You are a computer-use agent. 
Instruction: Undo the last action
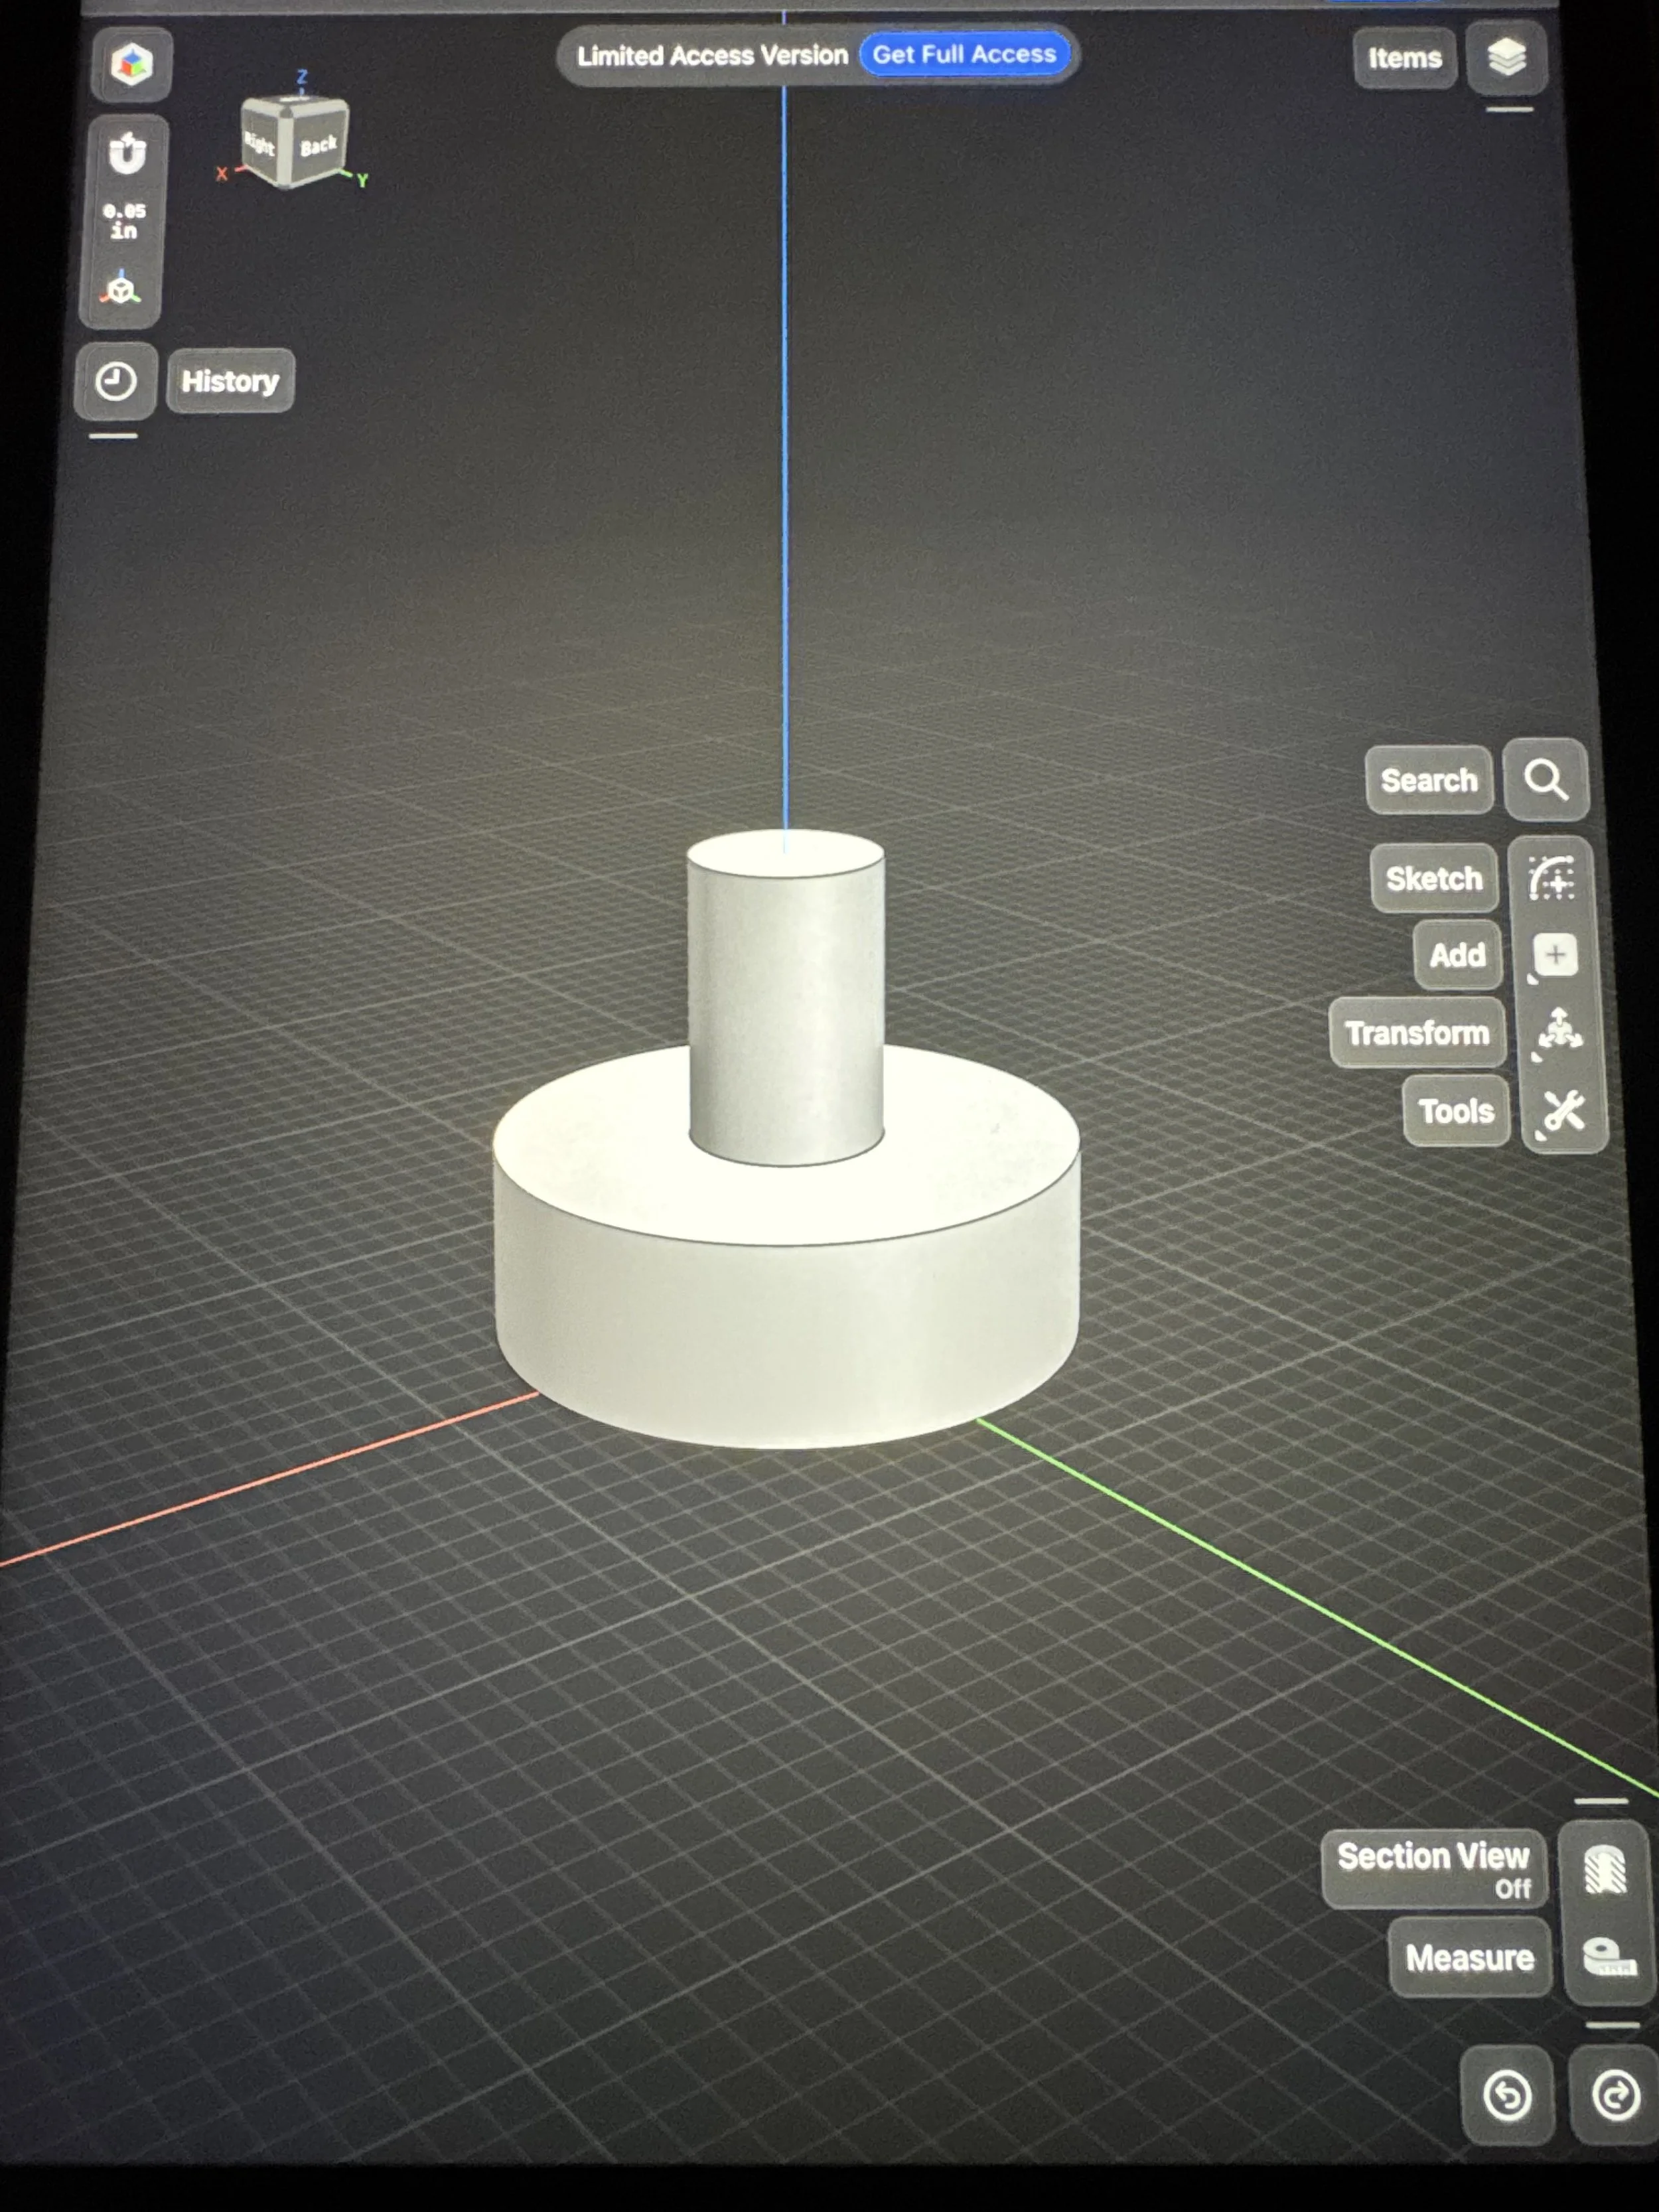pyautogui.click(x=1507, y=2095)
